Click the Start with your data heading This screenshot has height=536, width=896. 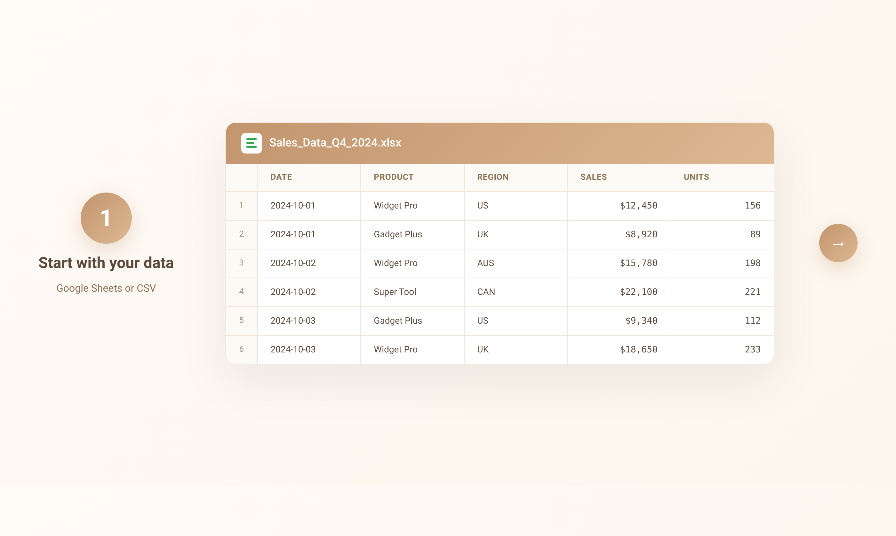click(x=106, y=263)
